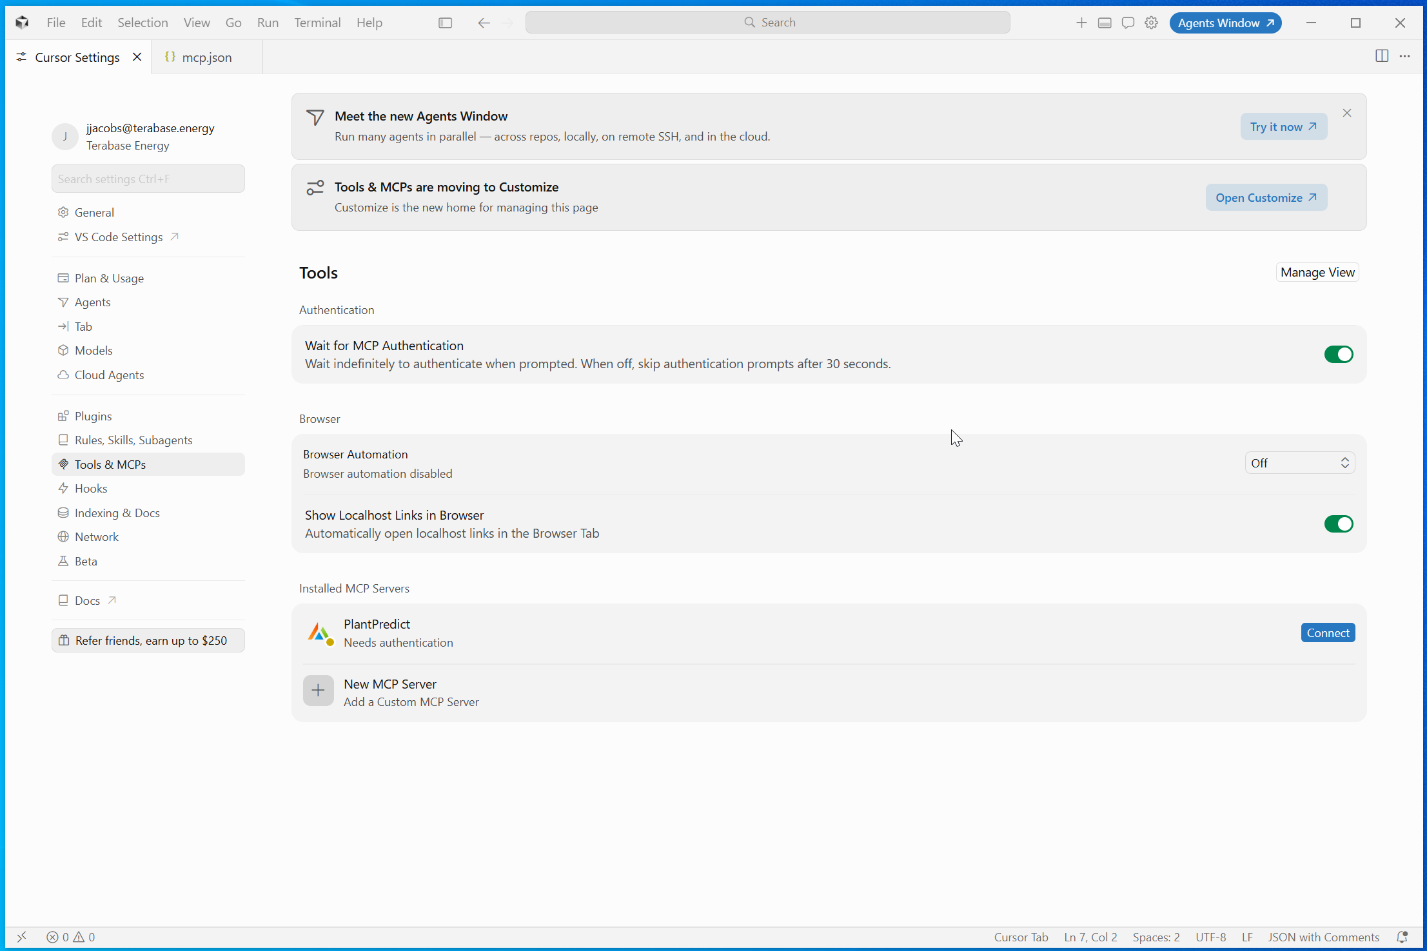Toggle the bottom panel icon

click(1105, 23)
